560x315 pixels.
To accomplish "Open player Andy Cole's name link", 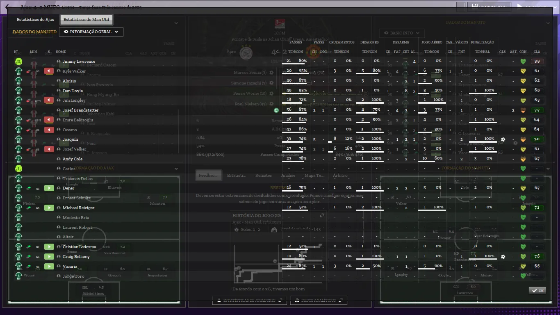I will 73,159.
